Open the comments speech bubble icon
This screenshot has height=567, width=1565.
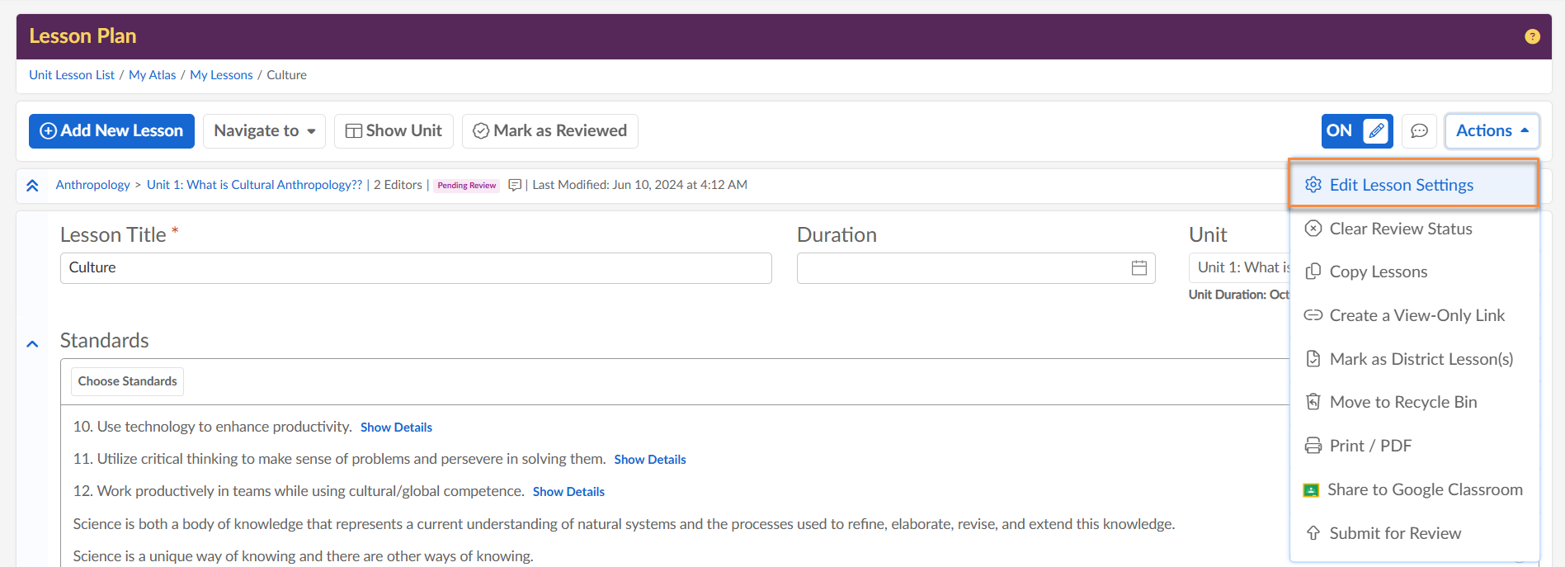coord(1419,131)
